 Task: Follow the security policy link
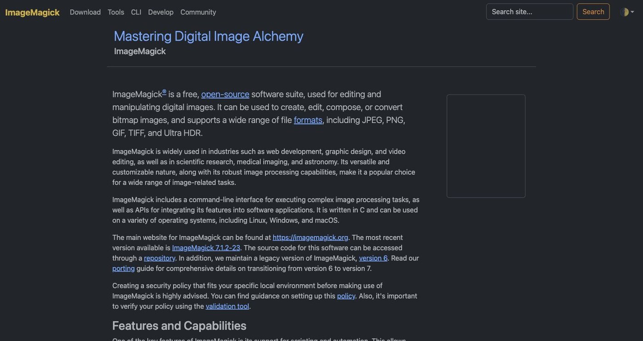(346, 296)
